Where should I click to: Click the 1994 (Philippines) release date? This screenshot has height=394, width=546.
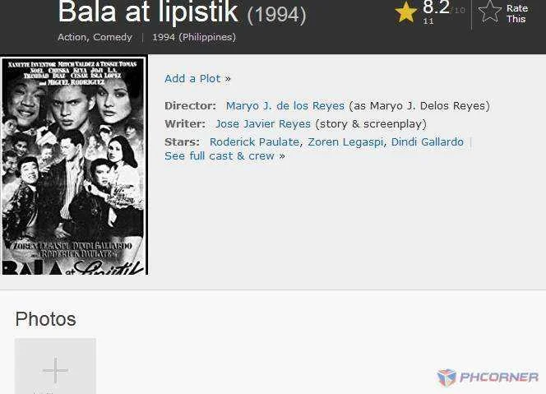194,37
